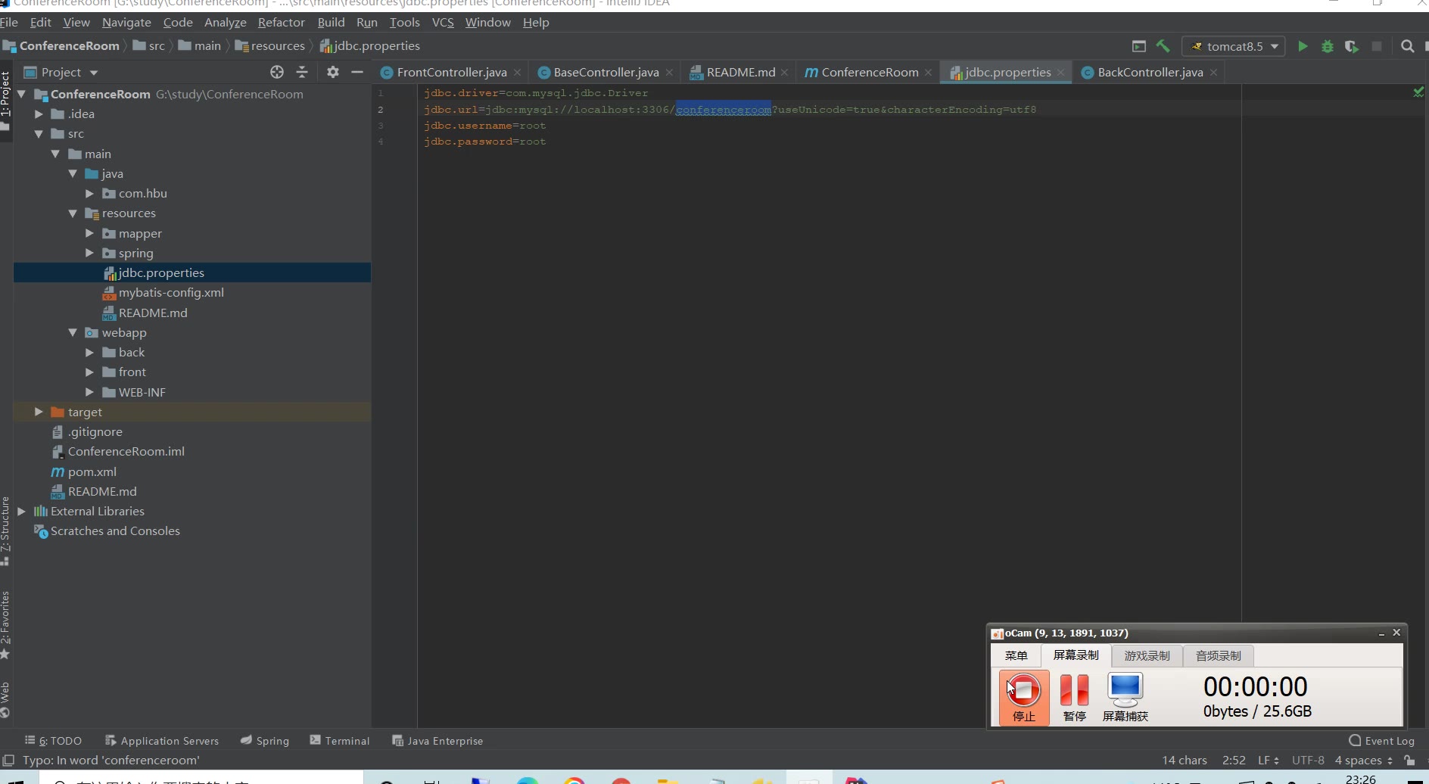1429x784 pixels.
Task: Select mybatis-config.xml in project tree
Action: [x=171, y=292]
